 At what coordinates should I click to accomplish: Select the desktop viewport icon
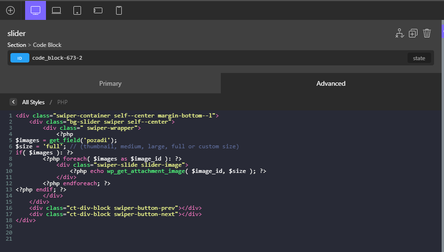point(36,10)
